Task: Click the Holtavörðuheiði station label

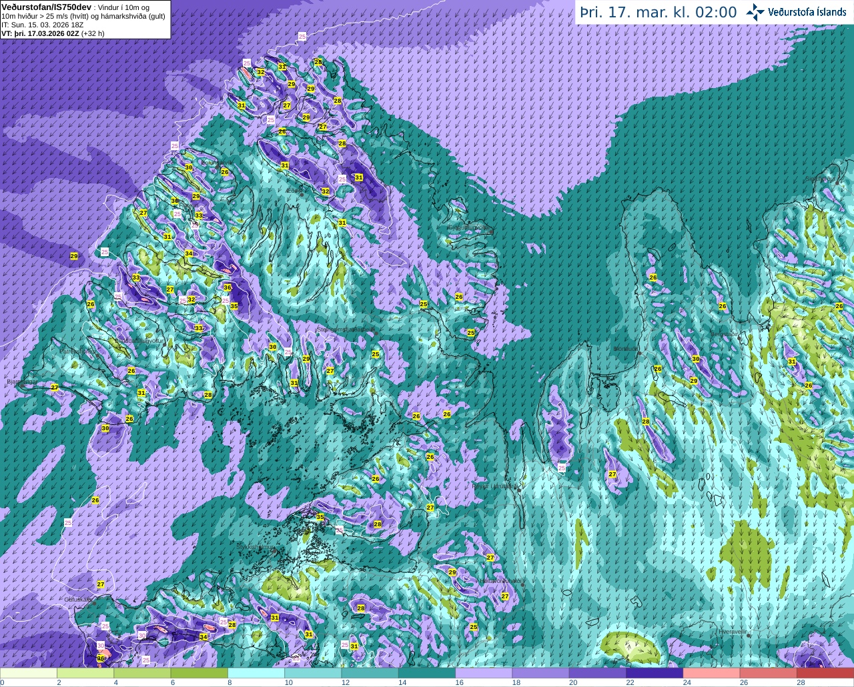Action: pyautogui.click(x=499, y=581)
